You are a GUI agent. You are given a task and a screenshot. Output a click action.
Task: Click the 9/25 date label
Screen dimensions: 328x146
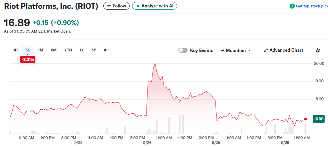(216, 142)
